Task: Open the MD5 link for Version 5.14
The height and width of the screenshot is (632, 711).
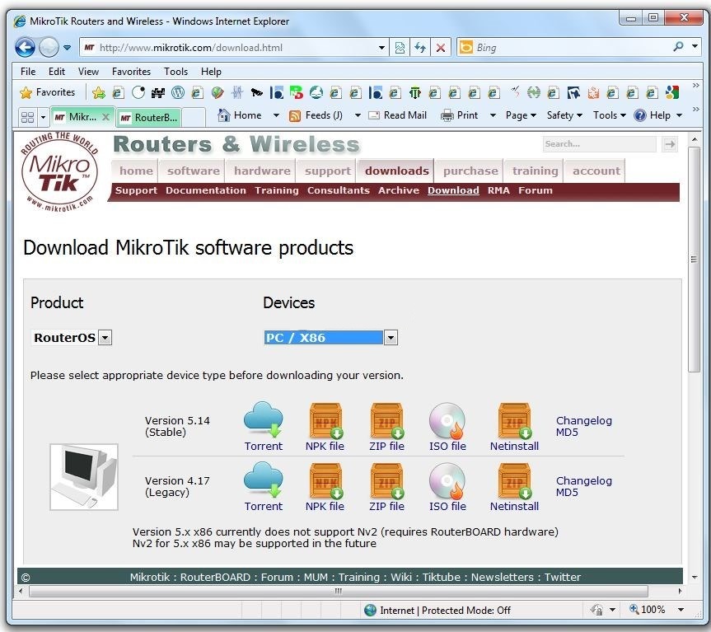Action: pyautogui.click(x=567, y=433)
